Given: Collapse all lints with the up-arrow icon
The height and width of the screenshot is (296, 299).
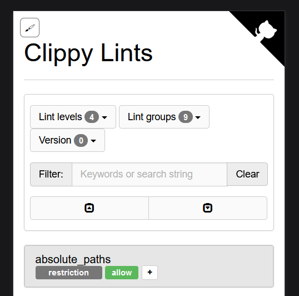Looking at the screenshot, I should 89,208.
